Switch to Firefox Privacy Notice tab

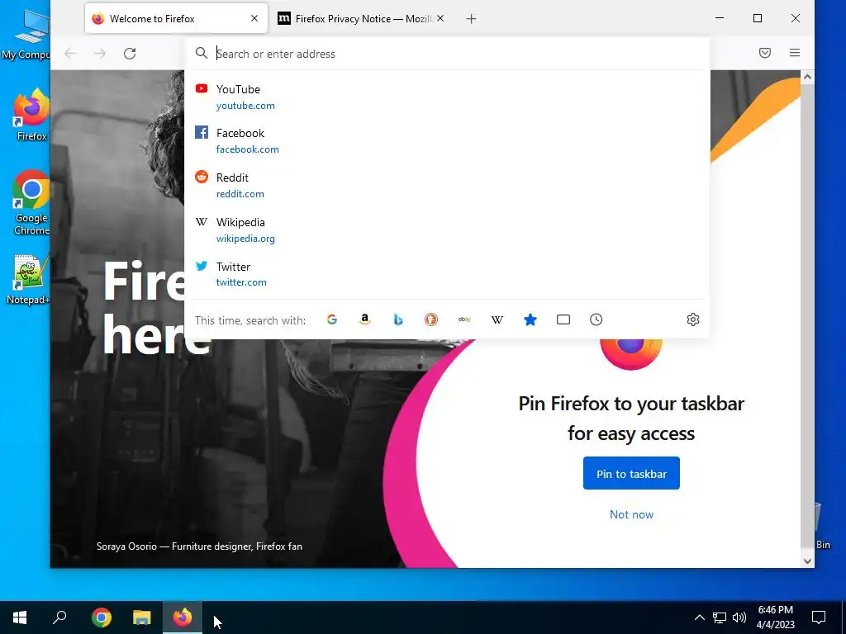coord(360,19)
